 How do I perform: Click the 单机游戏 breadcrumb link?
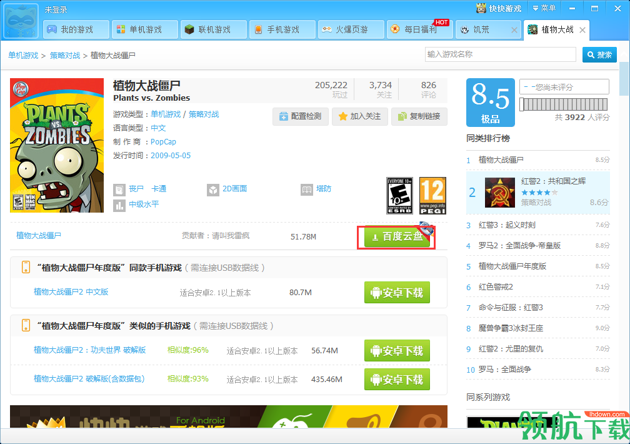click(x=23, y=56)
